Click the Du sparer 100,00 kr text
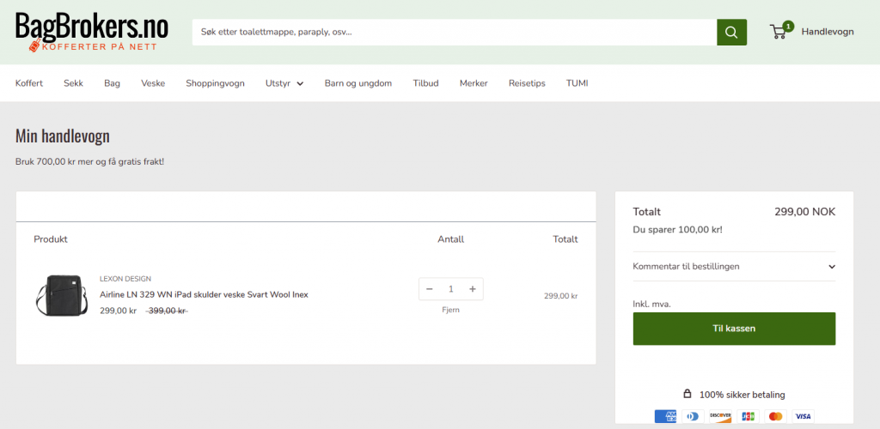 pyautogui.click(x=677, y=230)
